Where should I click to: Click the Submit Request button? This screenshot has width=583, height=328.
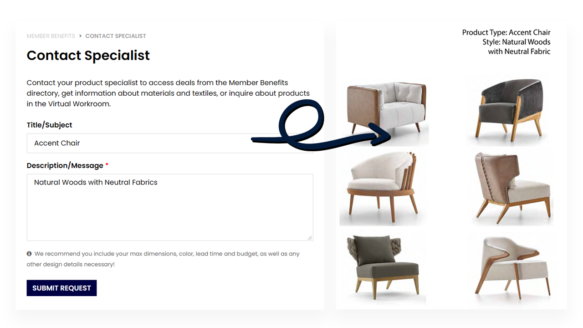61,288
